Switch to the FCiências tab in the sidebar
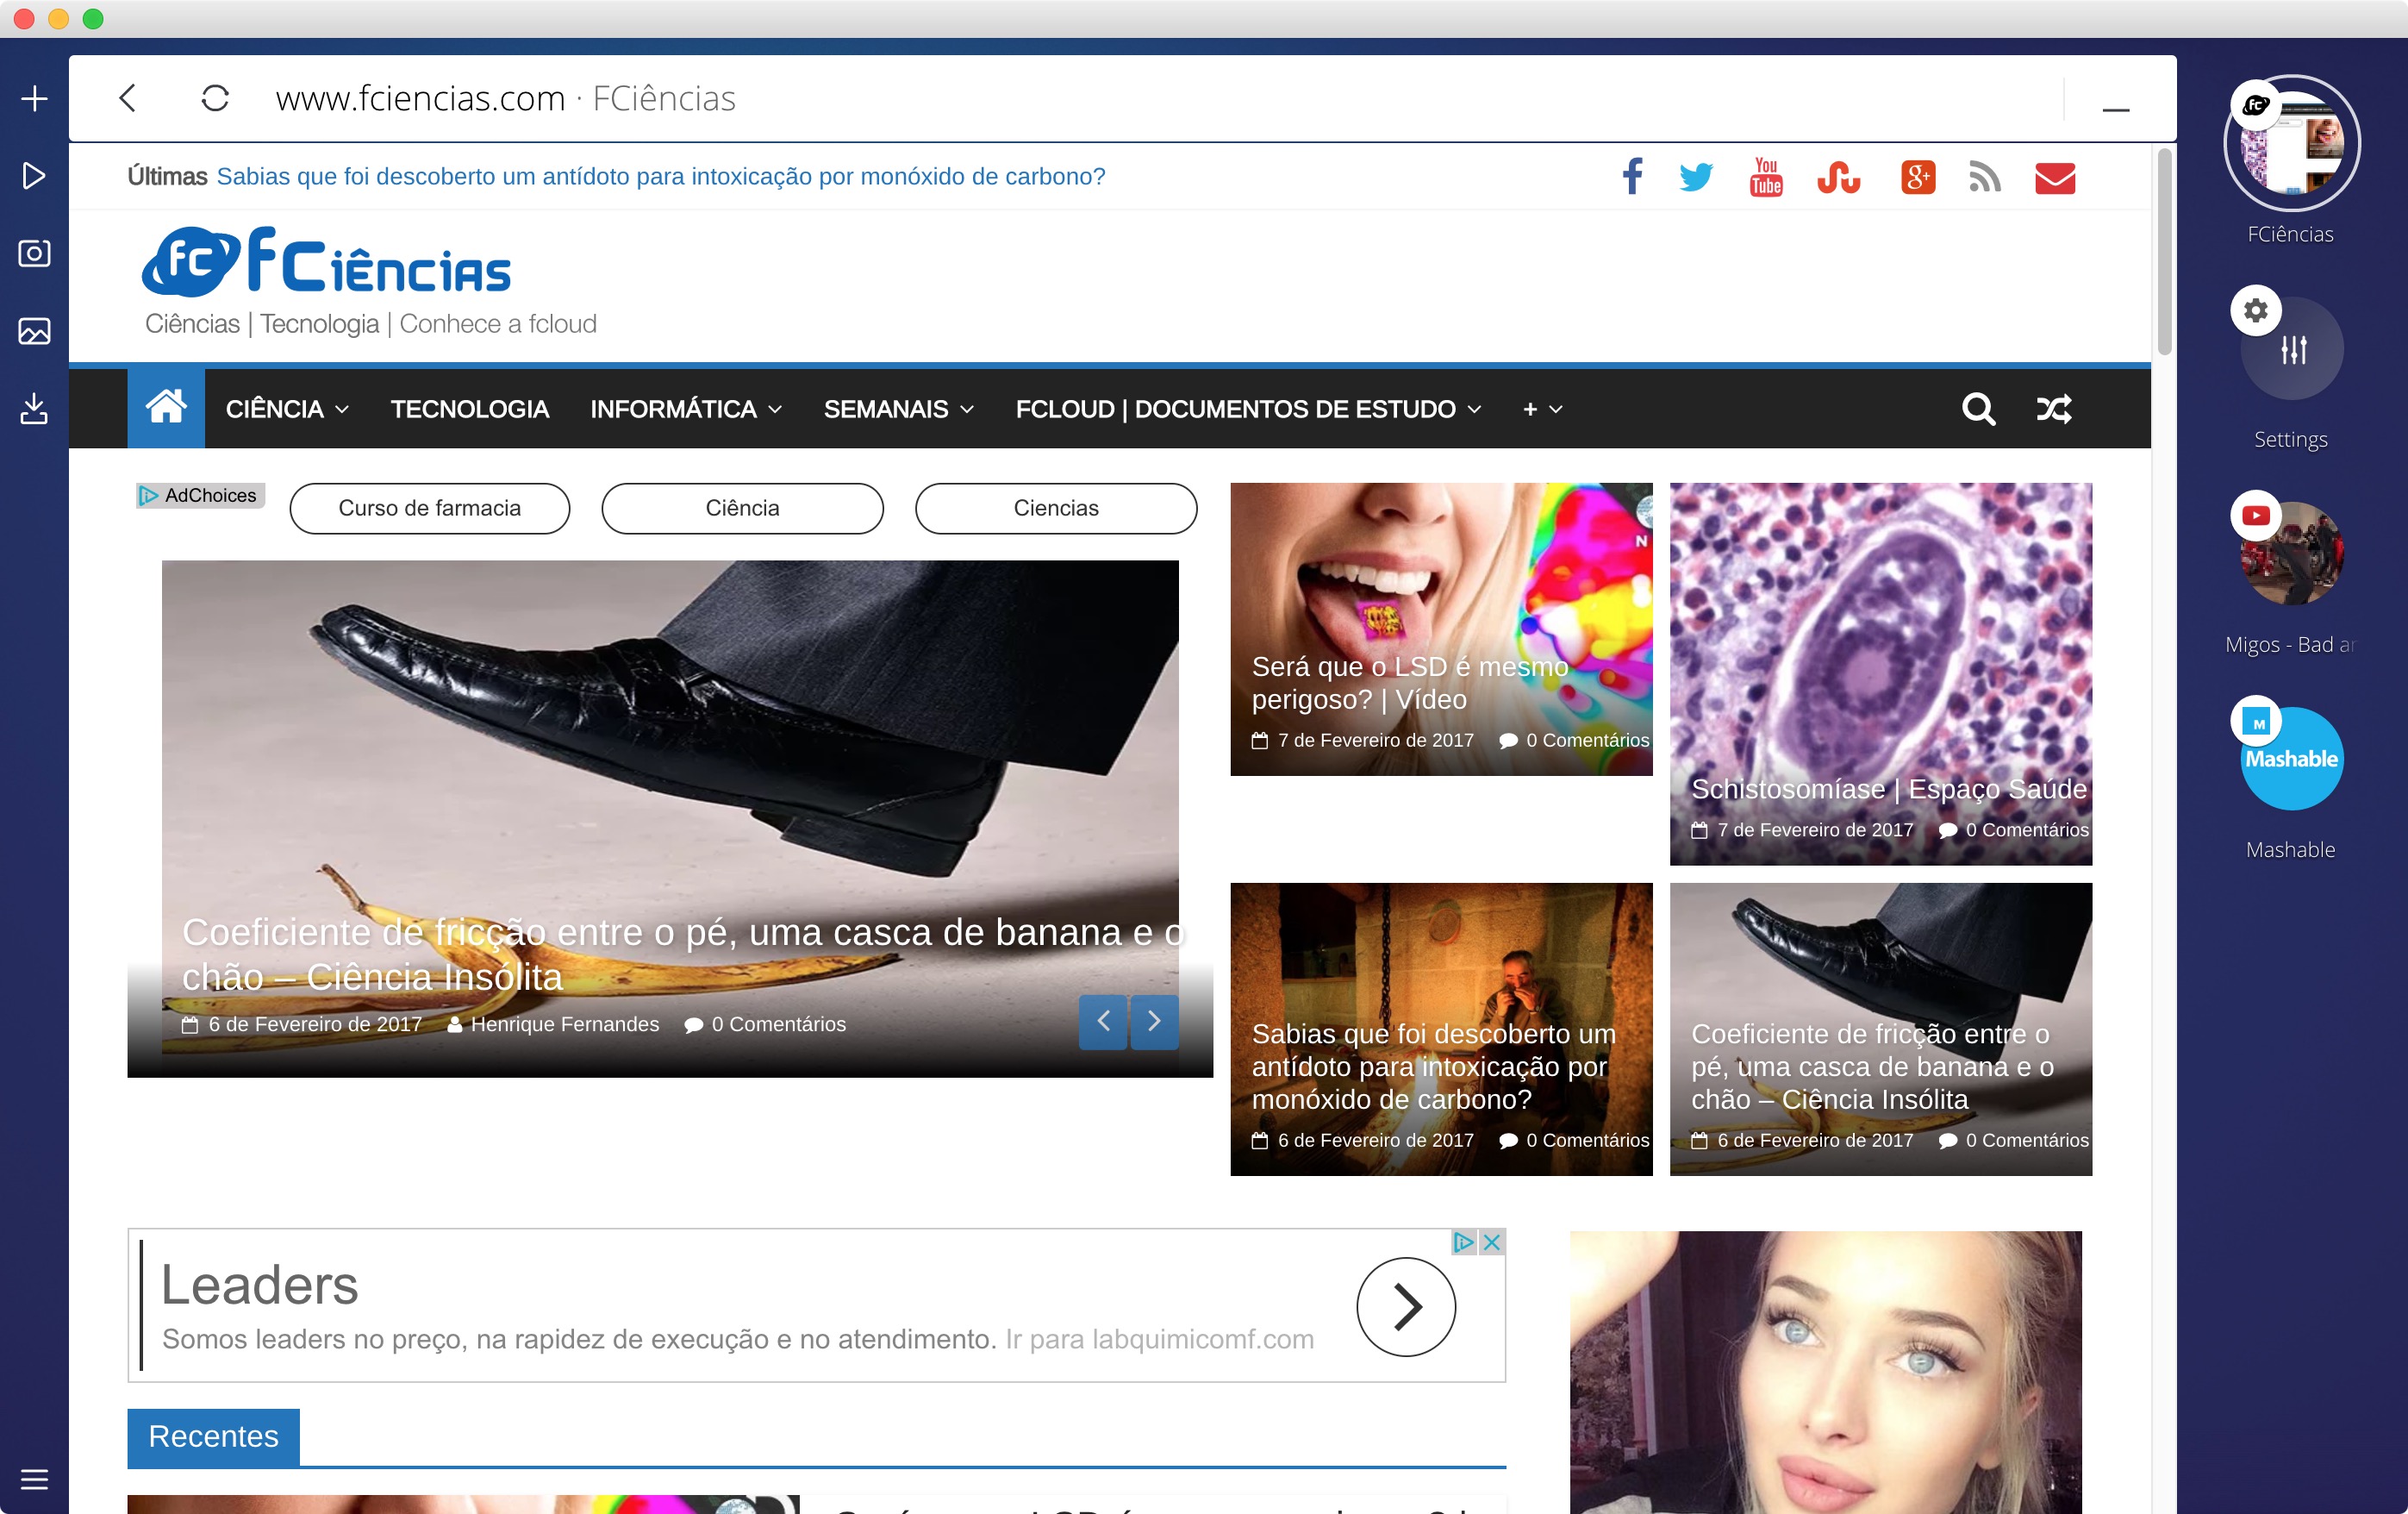Image resolution: width=2408 pixels, height=1514 pixels. pyautogui.click(x=2291, y=143)
